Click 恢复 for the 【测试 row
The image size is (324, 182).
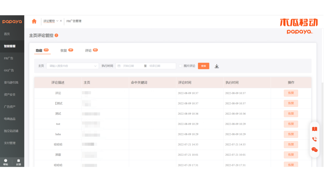pos(291,103)
